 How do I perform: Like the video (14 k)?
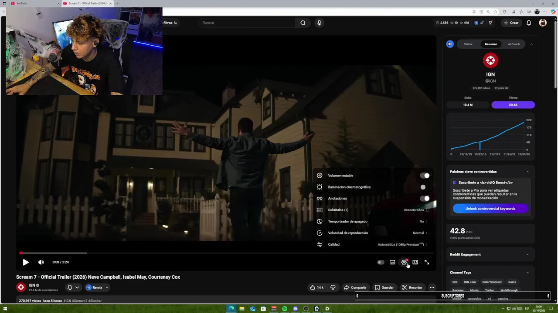[x=317, y=287]
